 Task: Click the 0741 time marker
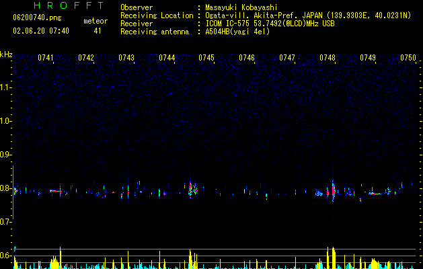coord(45,58)
